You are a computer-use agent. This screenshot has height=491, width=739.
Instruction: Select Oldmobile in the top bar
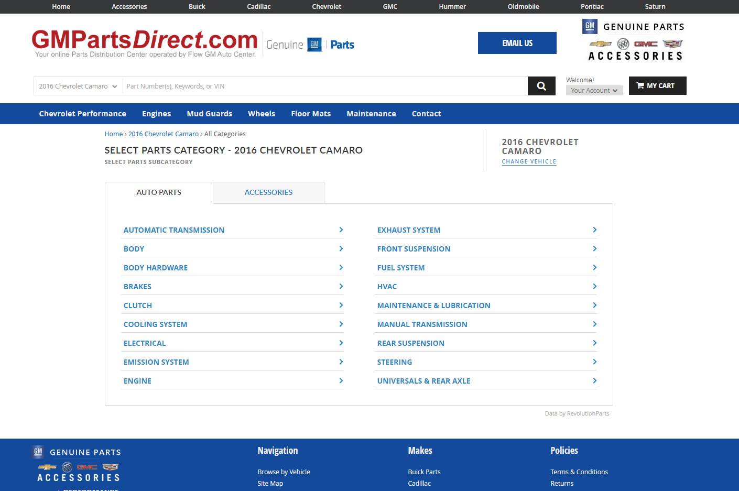tap(524, 7)
